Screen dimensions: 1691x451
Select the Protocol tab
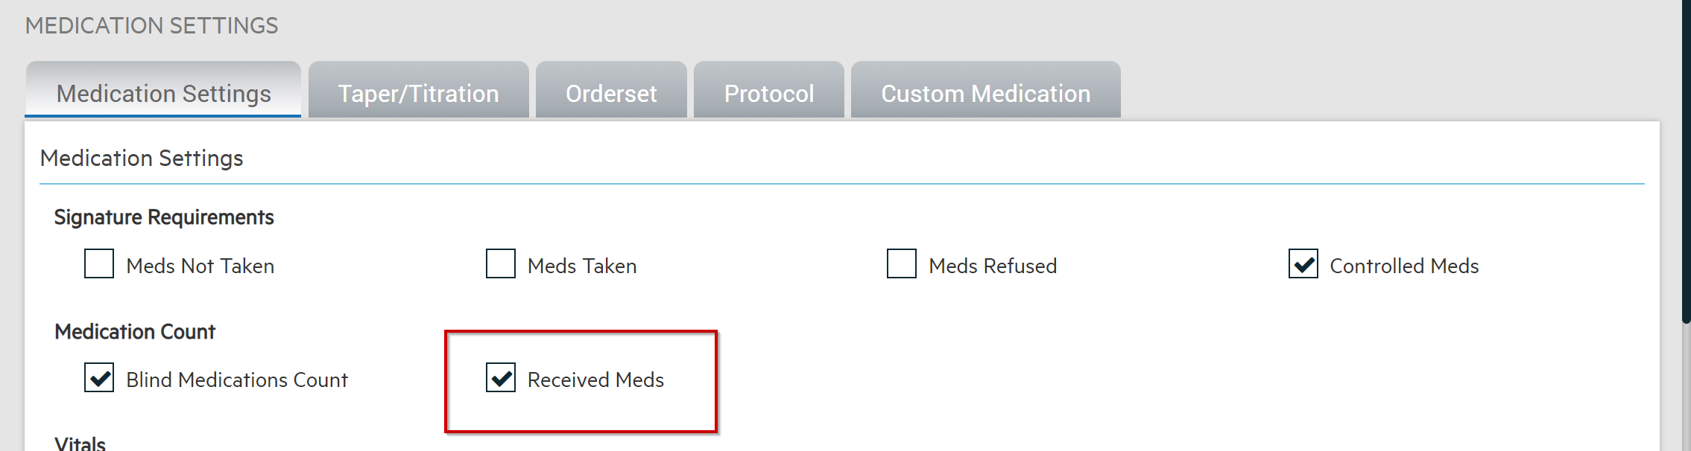click(x=768, y=92)
